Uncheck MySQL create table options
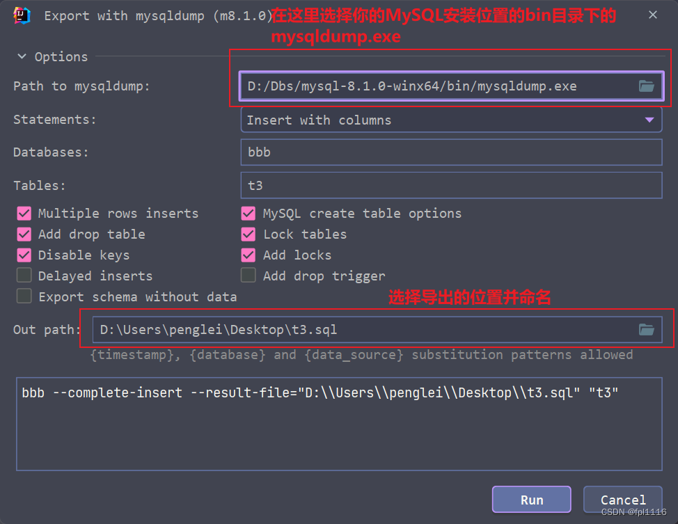 pos(248,213)
